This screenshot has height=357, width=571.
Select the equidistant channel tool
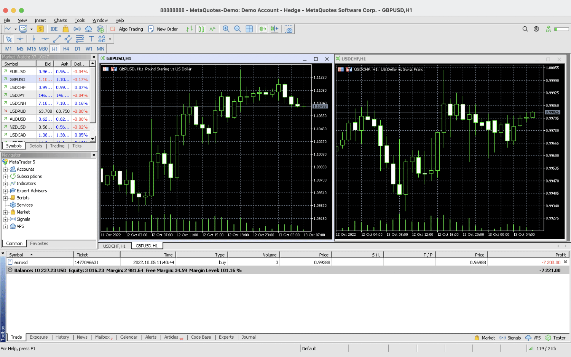(x=68, y=39)
